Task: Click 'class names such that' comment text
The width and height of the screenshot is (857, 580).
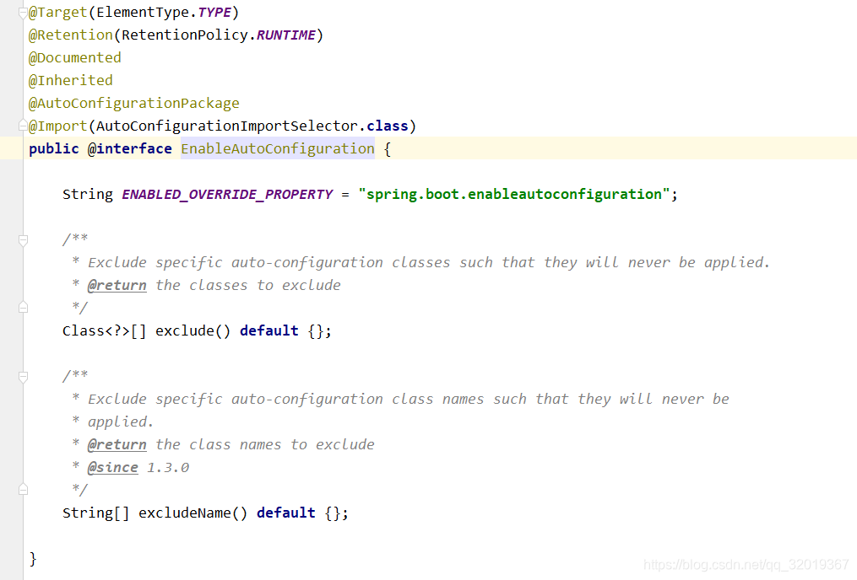Action: click(x=480, y=399)
